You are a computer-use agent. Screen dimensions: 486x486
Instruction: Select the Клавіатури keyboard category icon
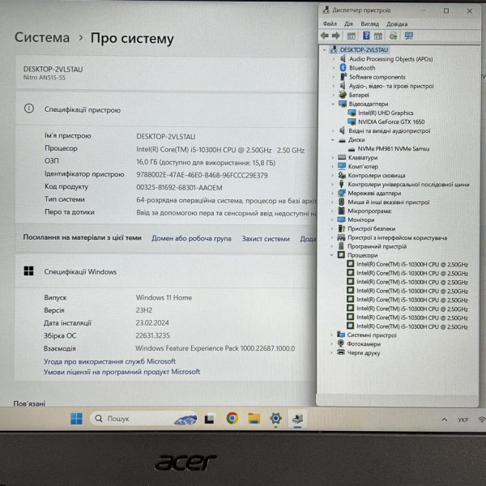342,157
